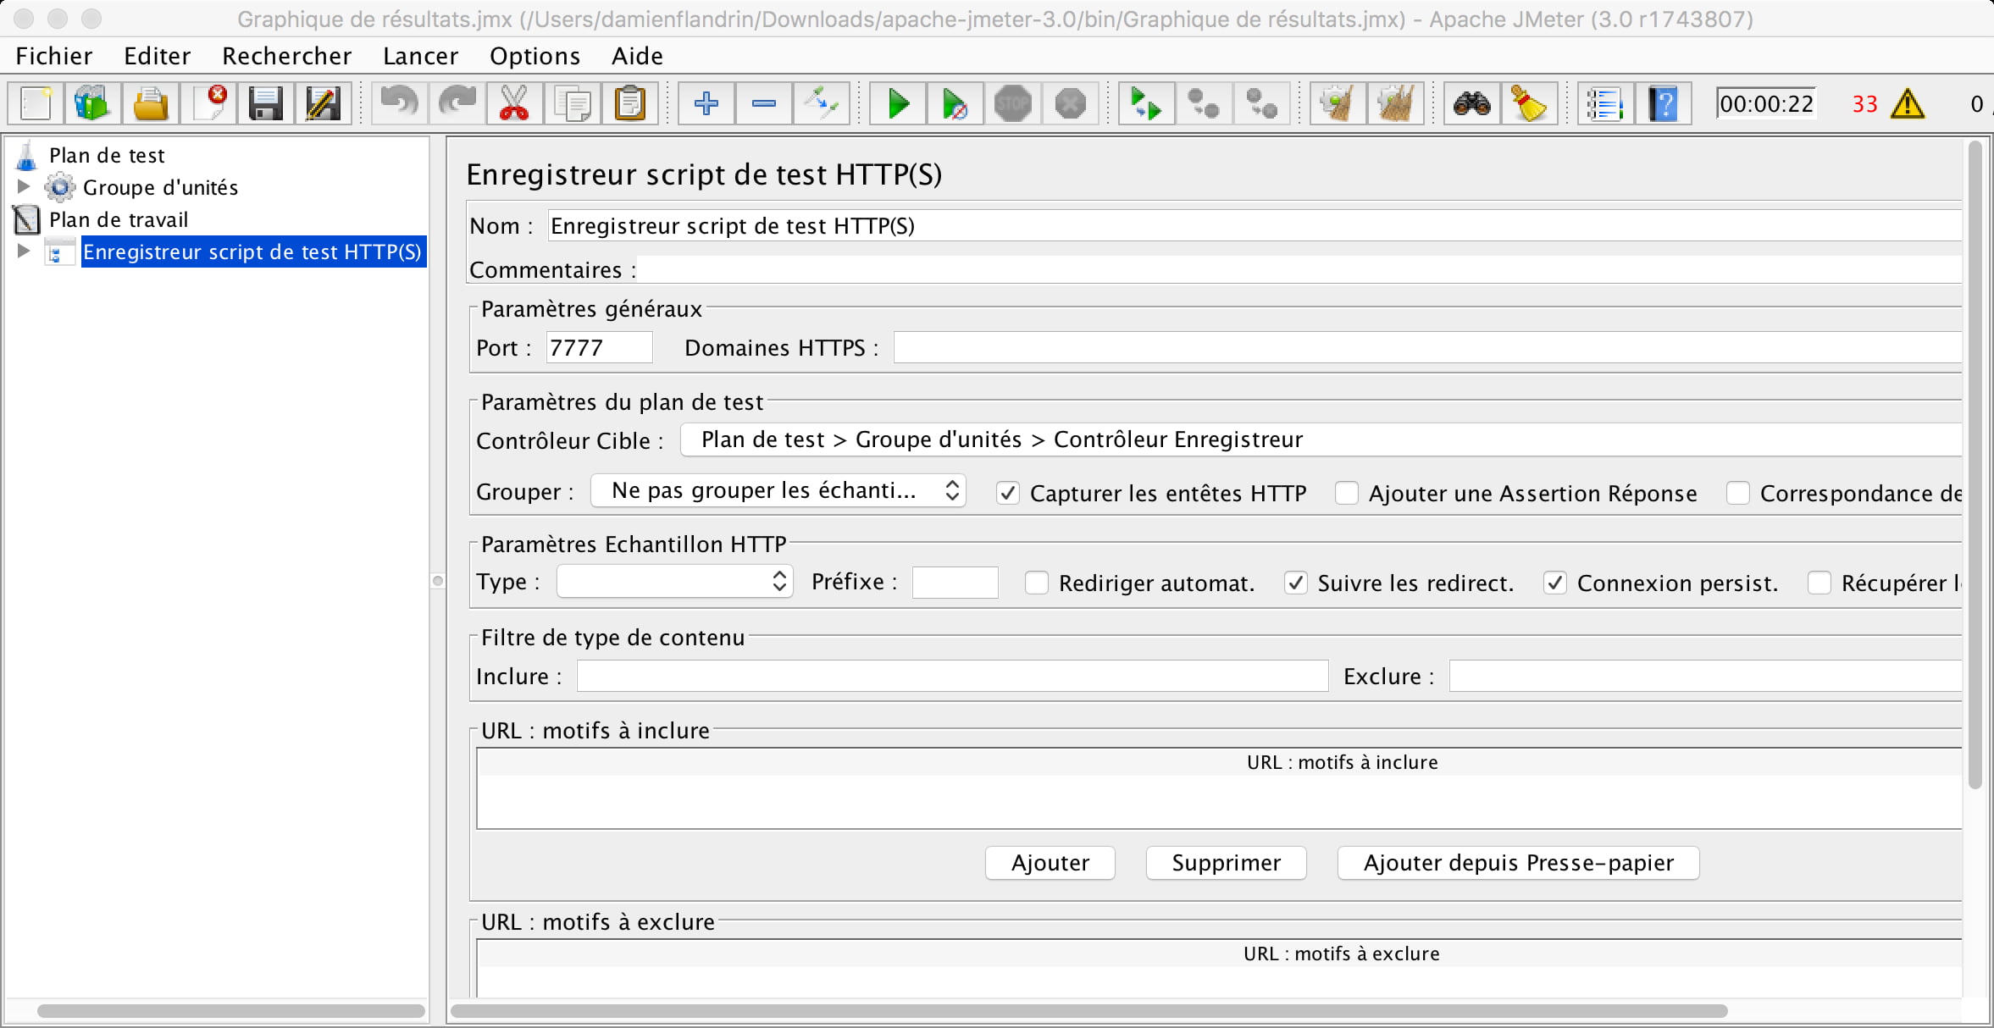Viewport: 1994px width, 1028px height.
Task: Click the Reset Search brush icon
Action: click(x=1529, y=104)
